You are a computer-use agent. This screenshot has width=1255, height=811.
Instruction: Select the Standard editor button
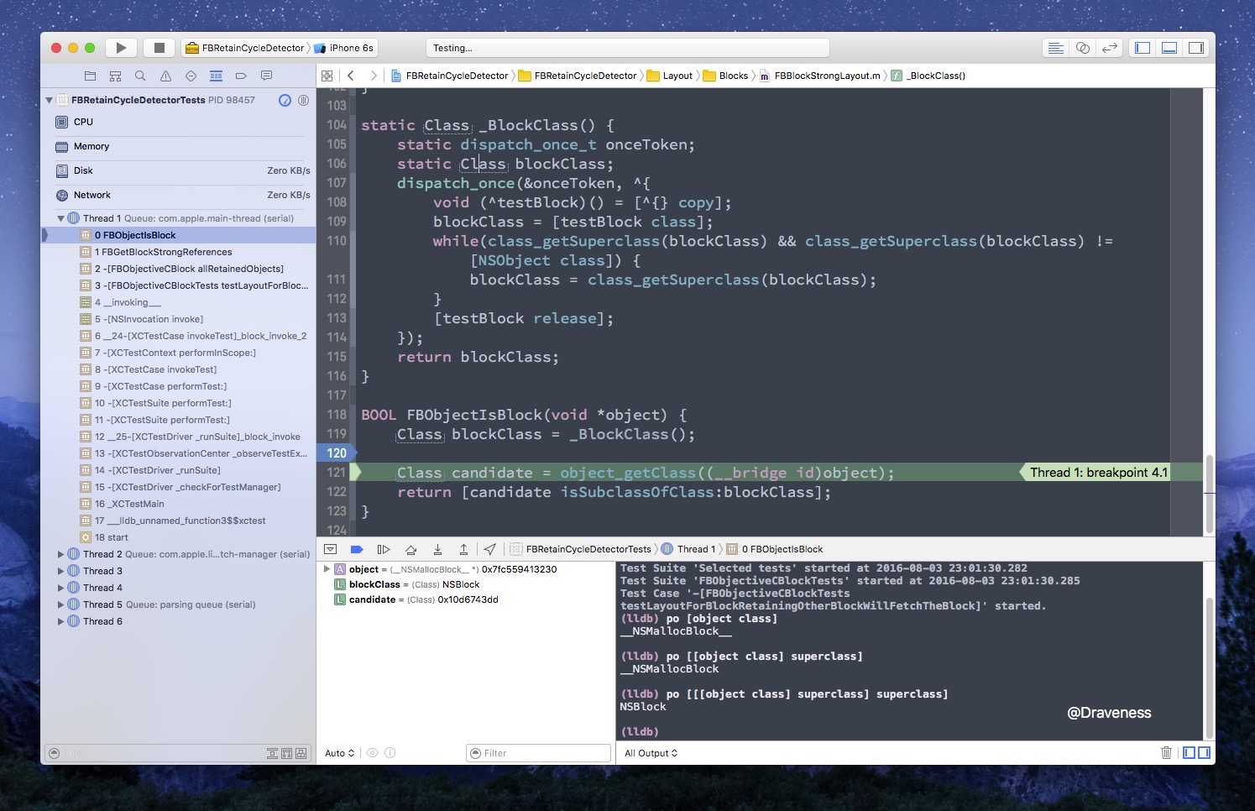(x=1056, y=48)
